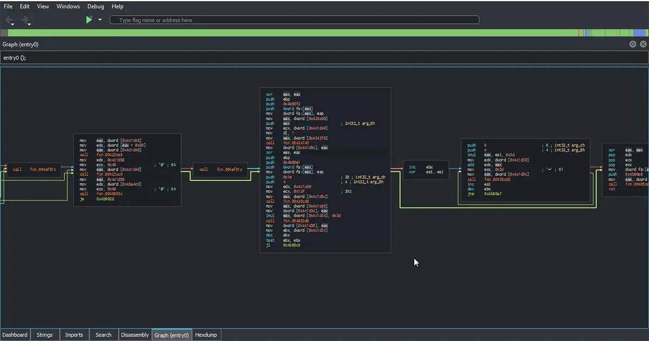This screenshot has width=649, height=341.
Task: Click the test ebx, ebx instruction
Action: (283, 240)
